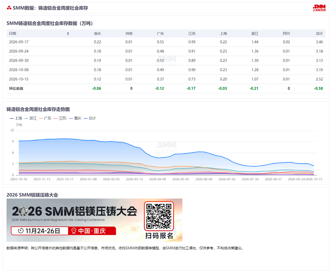Click the 中国·重庆 location badge
The width and height of the screenshot is (332, 273).
pyautogui.click(x=92, y=231)
